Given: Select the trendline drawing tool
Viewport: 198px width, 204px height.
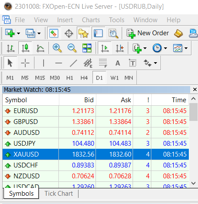Looking at the screenshot, I should coord(73,63).
